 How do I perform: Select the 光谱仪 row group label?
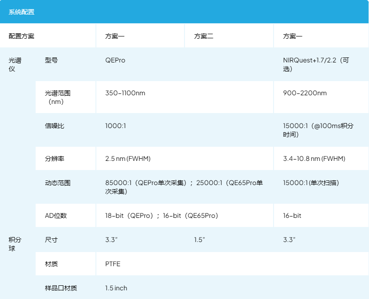(15, 64)
